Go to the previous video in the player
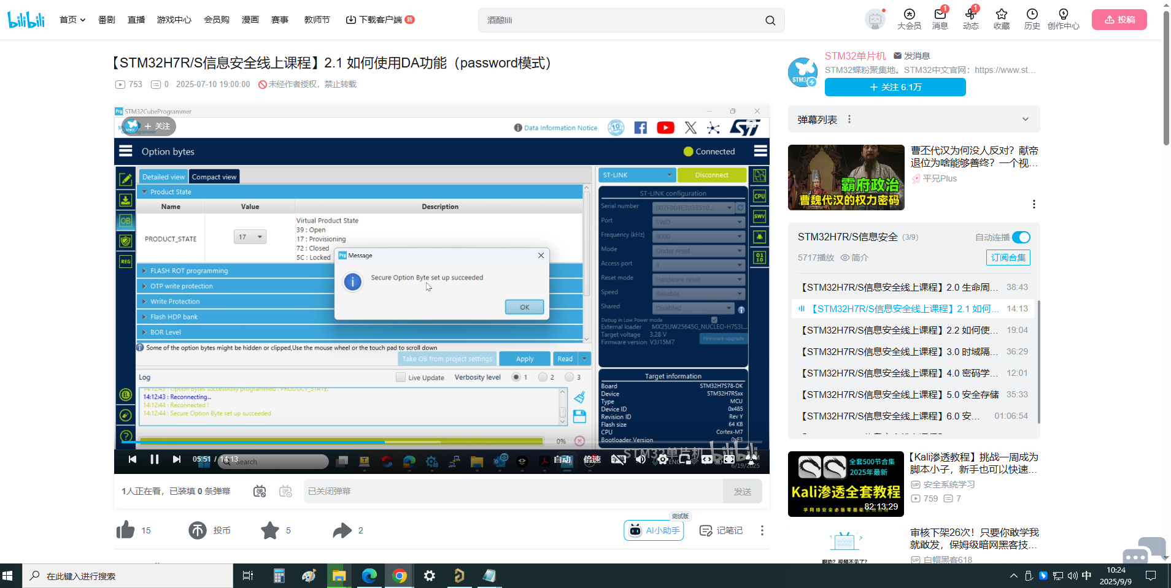The height and width of the screenshot is (588, 1171). coord(133,459)
